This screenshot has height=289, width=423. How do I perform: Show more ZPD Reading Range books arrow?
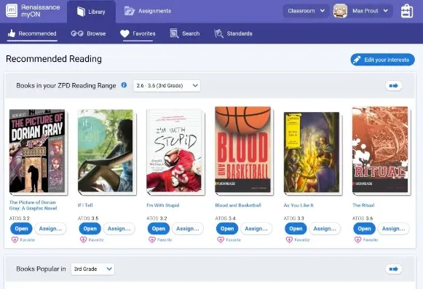[394, 86]
